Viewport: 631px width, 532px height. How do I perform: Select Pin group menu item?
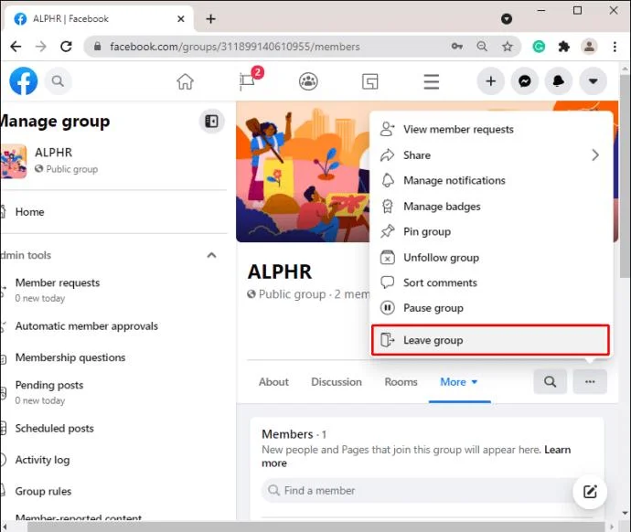490,231
